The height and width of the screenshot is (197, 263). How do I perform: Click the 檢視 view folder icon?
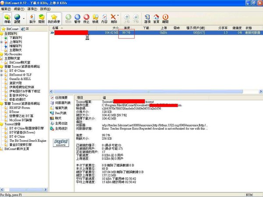(x=95, y=18)
